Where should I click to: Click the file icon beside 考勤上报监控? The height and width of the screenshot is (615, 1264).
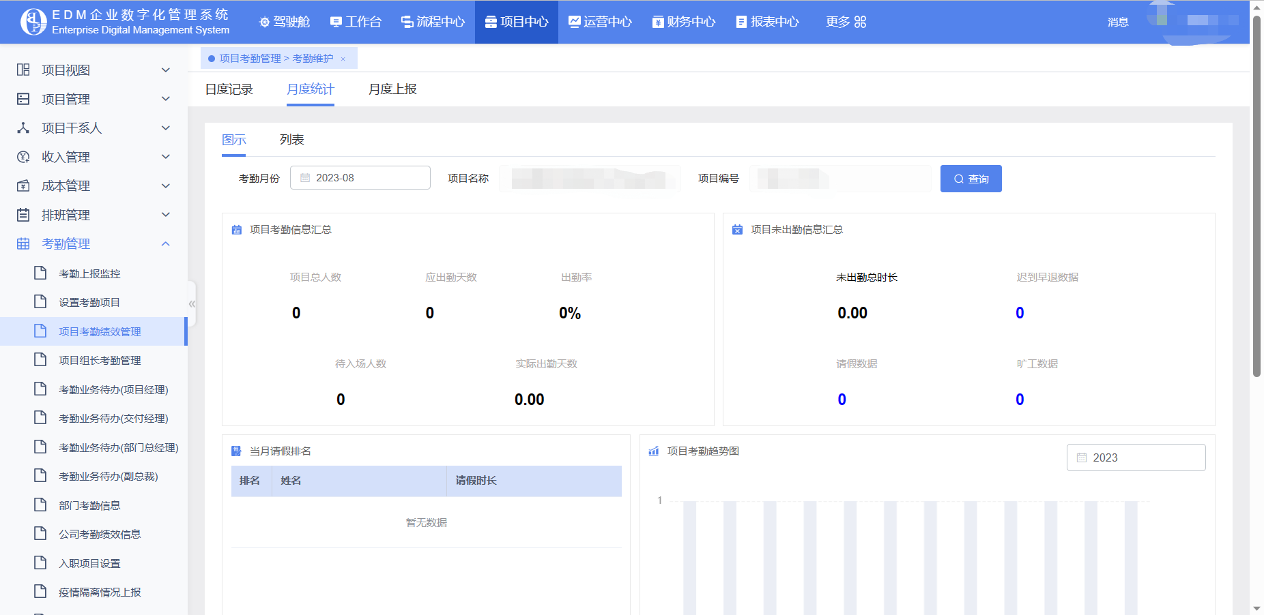coord(40,273)
